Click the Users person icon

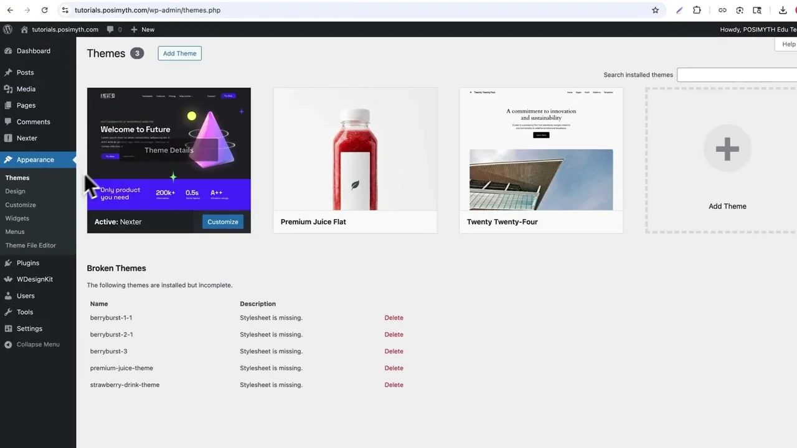8,296
